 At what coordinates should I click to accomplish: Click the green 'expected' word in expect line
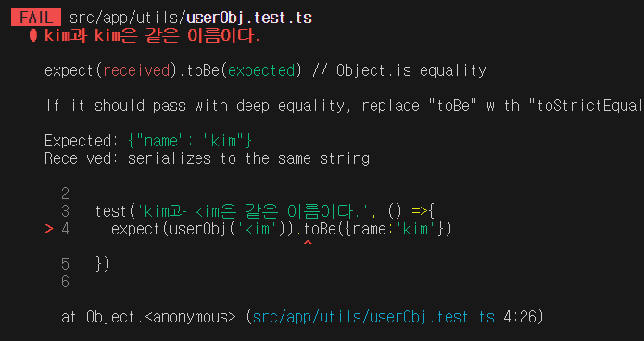(261, 70)
